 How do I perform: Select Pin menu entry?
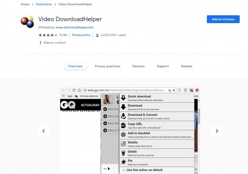pos(157,162)
